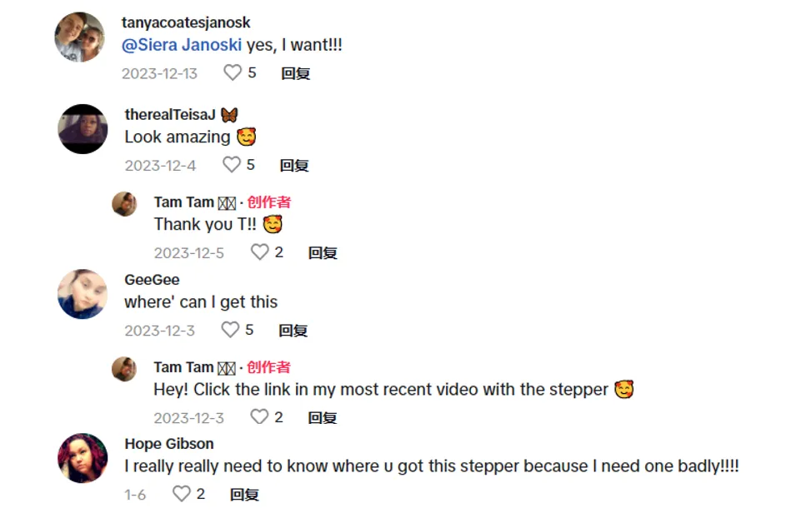
Task: Like Hope Gibson's comment with the heart
Action: pos(181,495)
